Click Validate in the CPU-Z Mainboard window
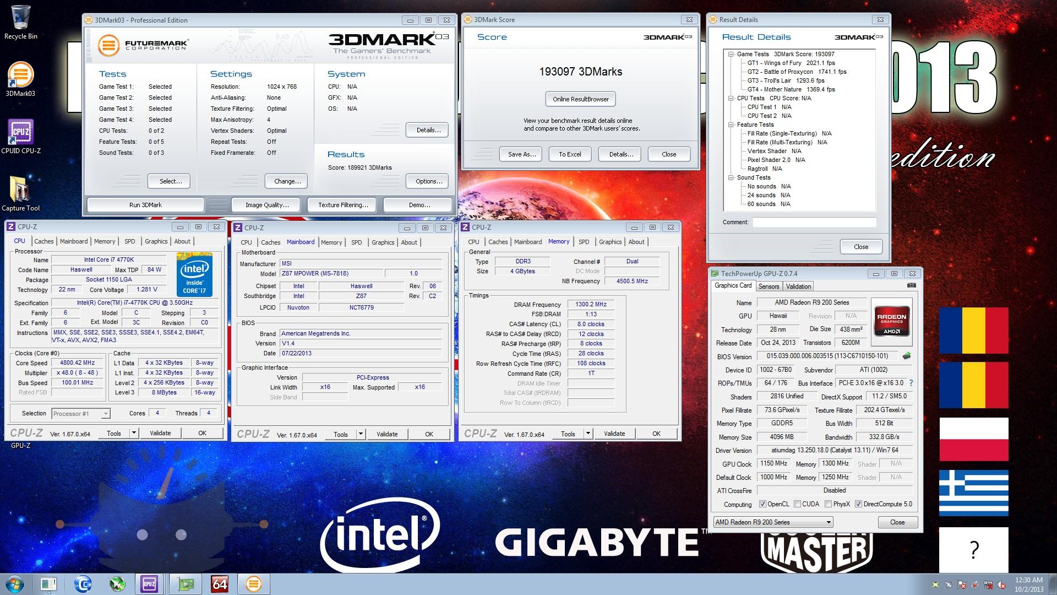The height and width of the screenshot is (595, 1057). pyautogui.click(x=387, y=434)
